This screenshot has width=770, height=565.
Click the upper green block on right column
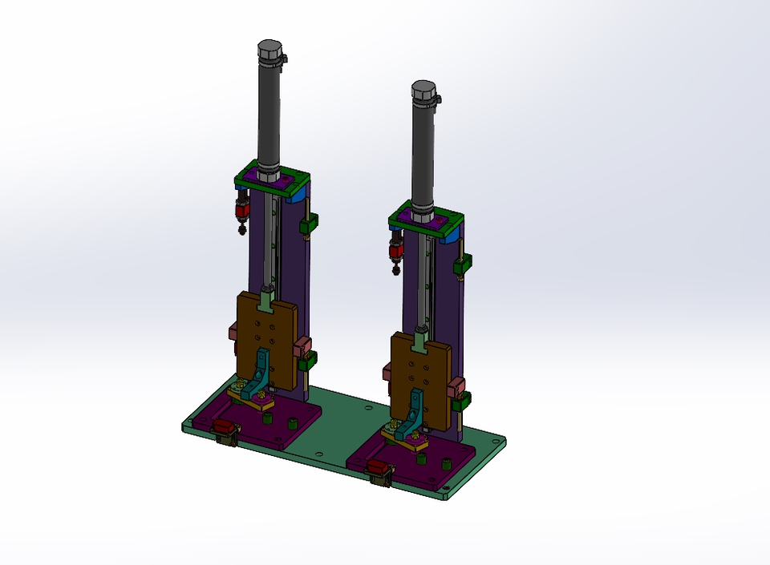click(x=463, y=265)
